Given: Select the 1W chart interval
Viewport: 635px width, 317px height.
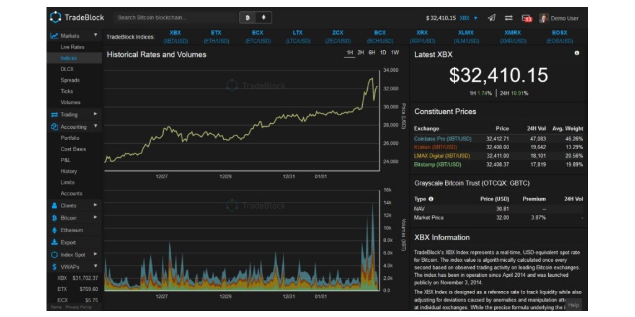Looking at the screenshot, I should coord(395,53).
